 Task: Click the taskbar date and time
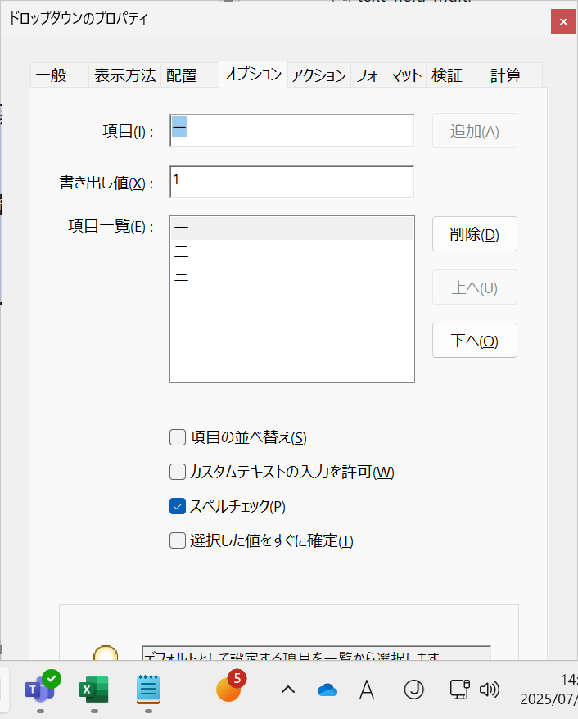point(550,690)
